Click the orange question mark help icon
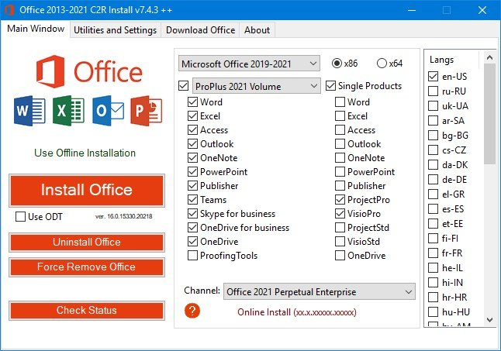Viewport: 501px width, 351px height. tap(192, 311)
